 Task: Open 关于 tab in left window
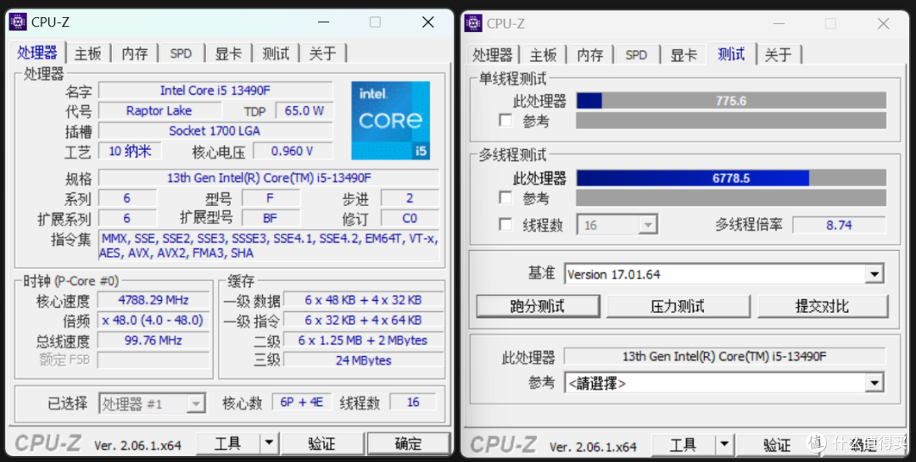(322, 53)
